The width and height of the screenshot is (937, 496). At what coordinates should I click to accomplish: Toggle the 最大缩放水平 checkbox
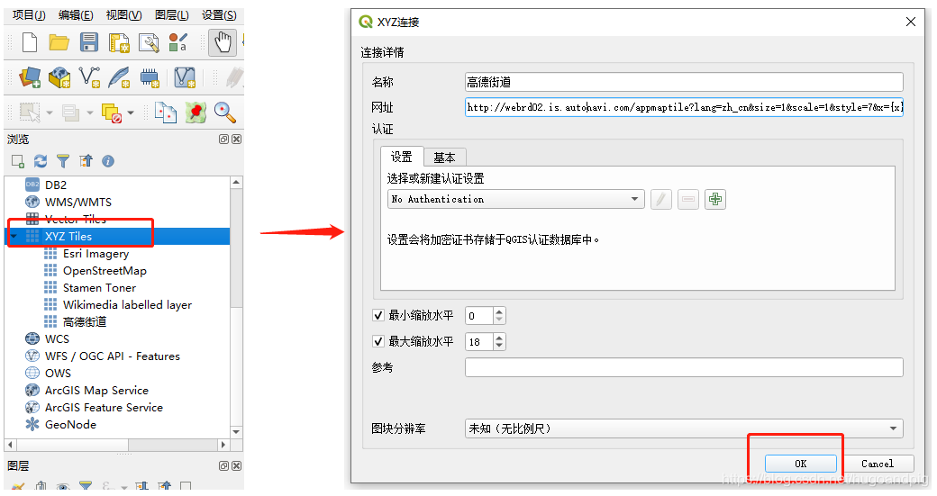pos(378,342)
